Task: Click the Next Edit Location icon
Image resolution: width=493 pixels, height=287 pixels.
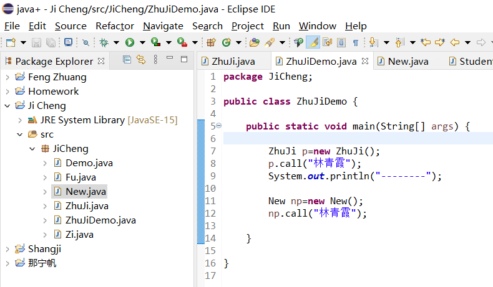Action: [x=440, y=42]
